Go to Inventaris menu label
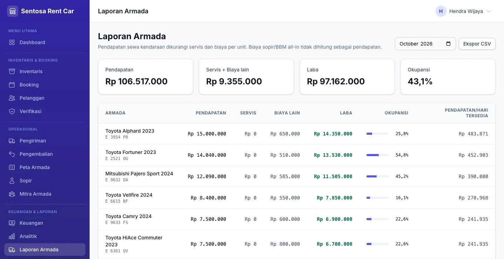Image resolution: width=504 pixels, height=259 pixels. 31,71
